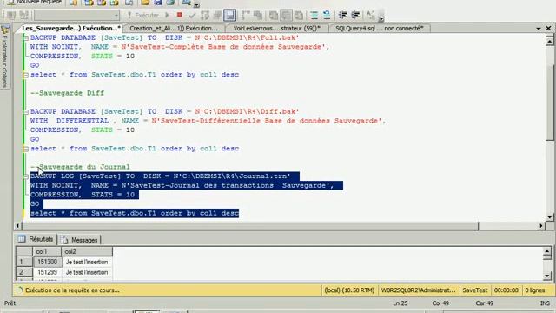Close the current query tab with the X
The image size is (556, 313).
click(x=548, y=28)
